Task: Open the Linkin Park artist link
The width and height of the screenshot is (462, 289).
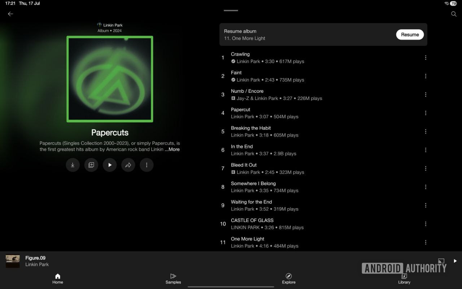Action: [x=113, y=25]
